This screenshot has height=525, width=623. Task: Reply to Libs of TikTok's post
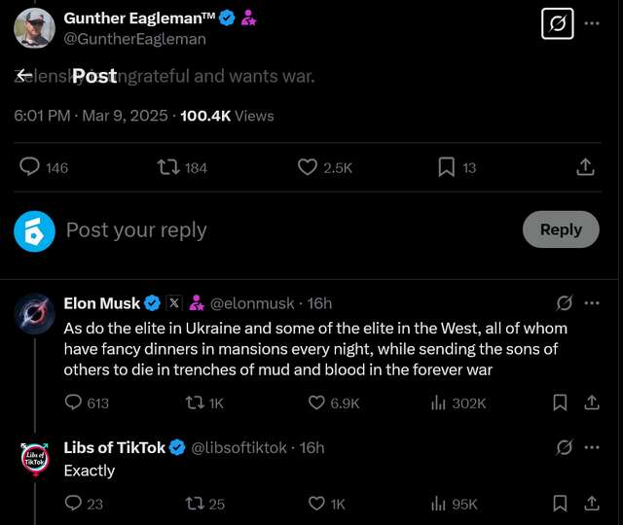pyautogui.click(x=73, y=504)
